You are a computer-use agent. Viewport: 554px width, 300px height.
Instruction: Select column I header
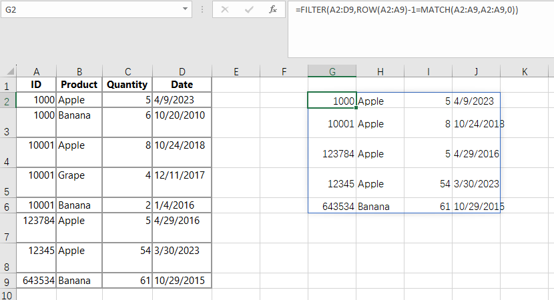(x=429, y=71)
